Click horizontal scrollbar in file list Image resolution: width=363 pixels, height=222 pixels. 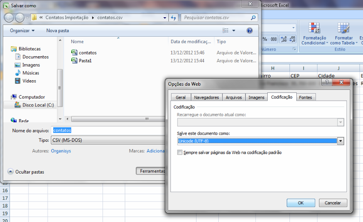coord(118,119)
